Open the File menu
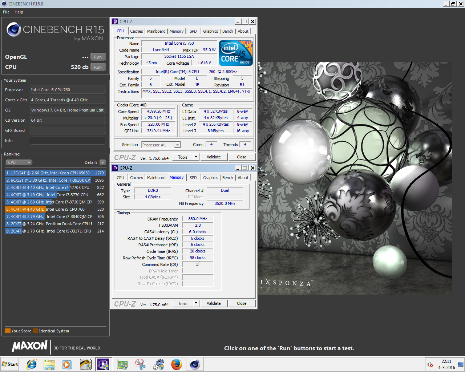 point(6,12)
